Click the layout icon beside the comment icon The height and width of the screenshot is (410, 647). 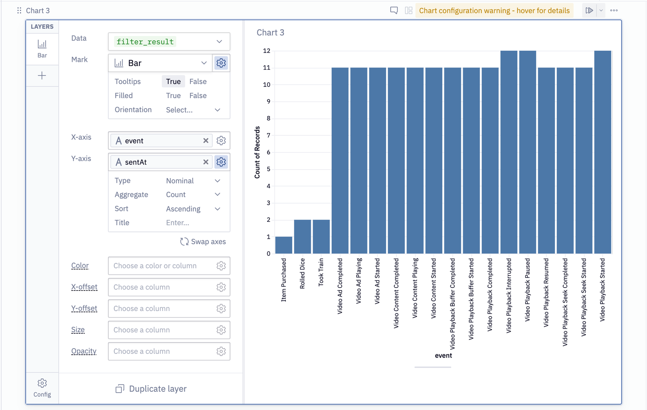407,11
